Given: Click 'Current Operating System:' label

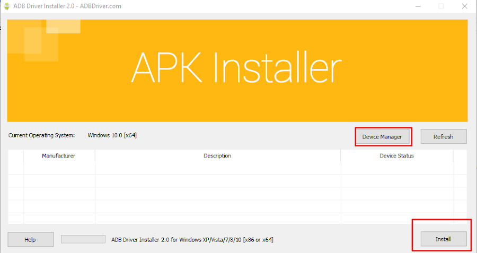Looking at the screenshot, I should (42, 135).
